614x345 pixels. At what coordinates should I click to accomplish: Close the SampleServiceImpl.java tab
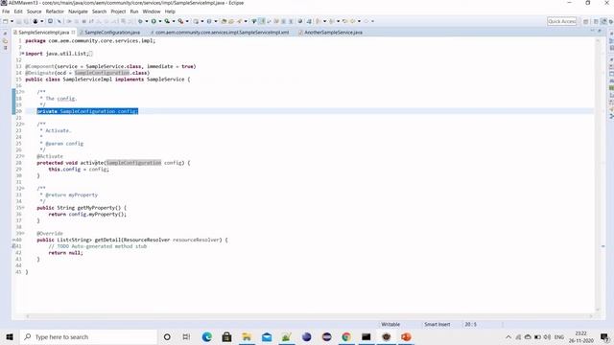click(x=73, y=33)
